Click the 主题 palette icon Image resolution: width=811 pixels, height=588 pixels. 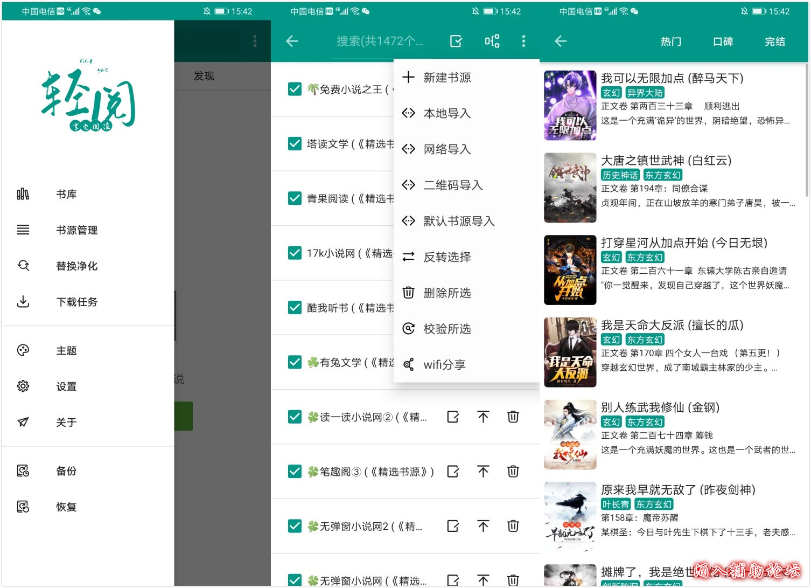23,350
